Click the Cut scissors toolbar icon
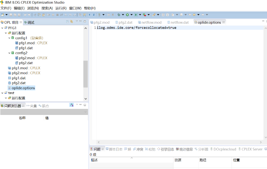Image resolution: width=267 pixels, height=169 pixels. click(x=35, y=15)
